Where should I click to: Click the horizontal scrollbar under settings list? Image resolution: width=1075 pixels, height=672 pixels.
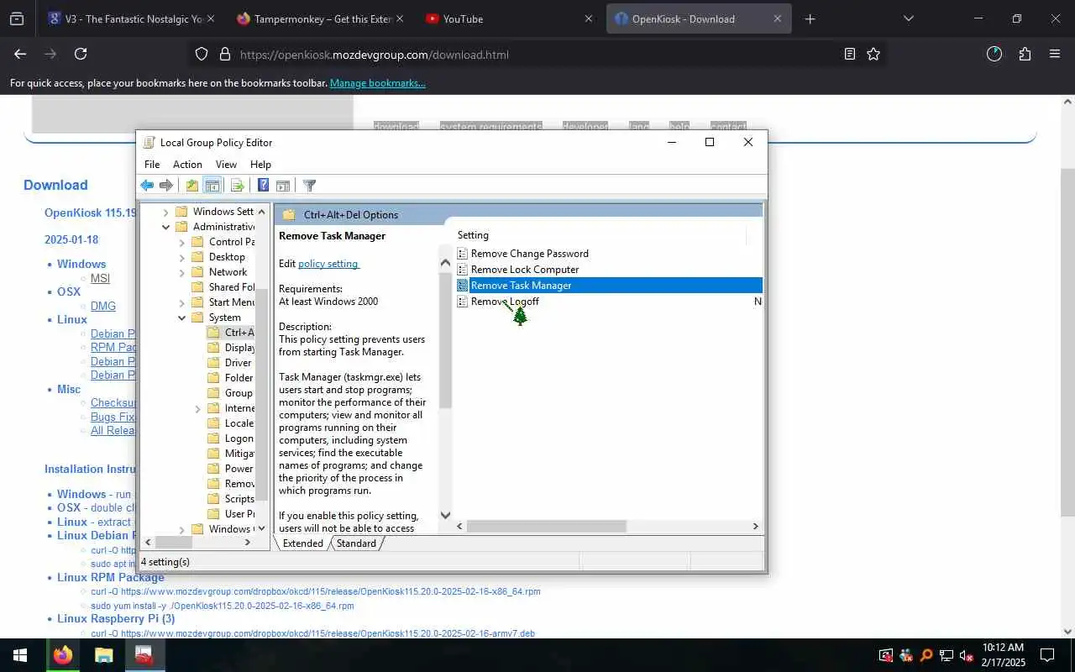pyautogui.click(x=546, y=526)
